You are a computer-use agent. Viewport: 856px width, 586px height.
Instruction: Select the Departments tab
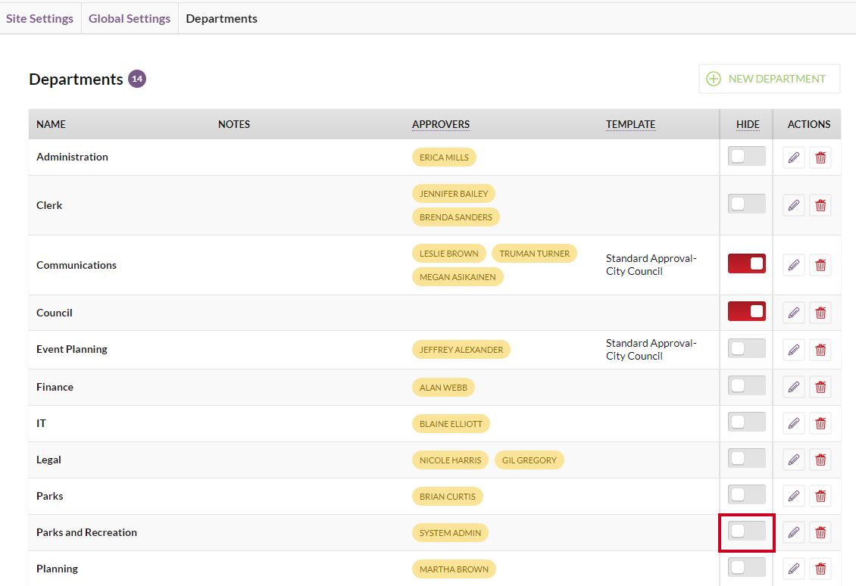[222, 19]
